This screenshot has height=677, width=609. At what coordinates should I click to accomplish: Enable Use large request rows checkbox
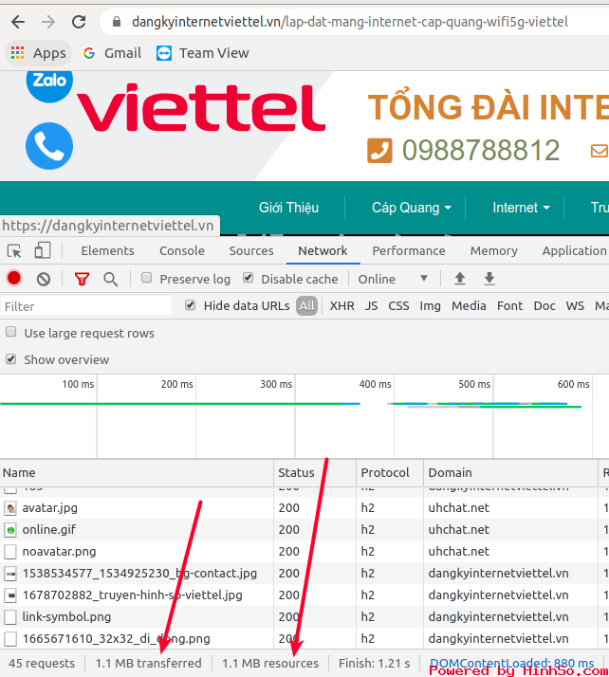11,332
